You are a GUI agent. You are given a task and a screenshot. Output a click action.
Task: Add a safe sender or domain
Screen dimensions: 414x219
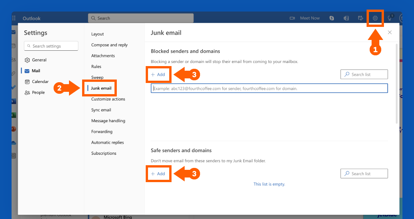pos(158,174)
